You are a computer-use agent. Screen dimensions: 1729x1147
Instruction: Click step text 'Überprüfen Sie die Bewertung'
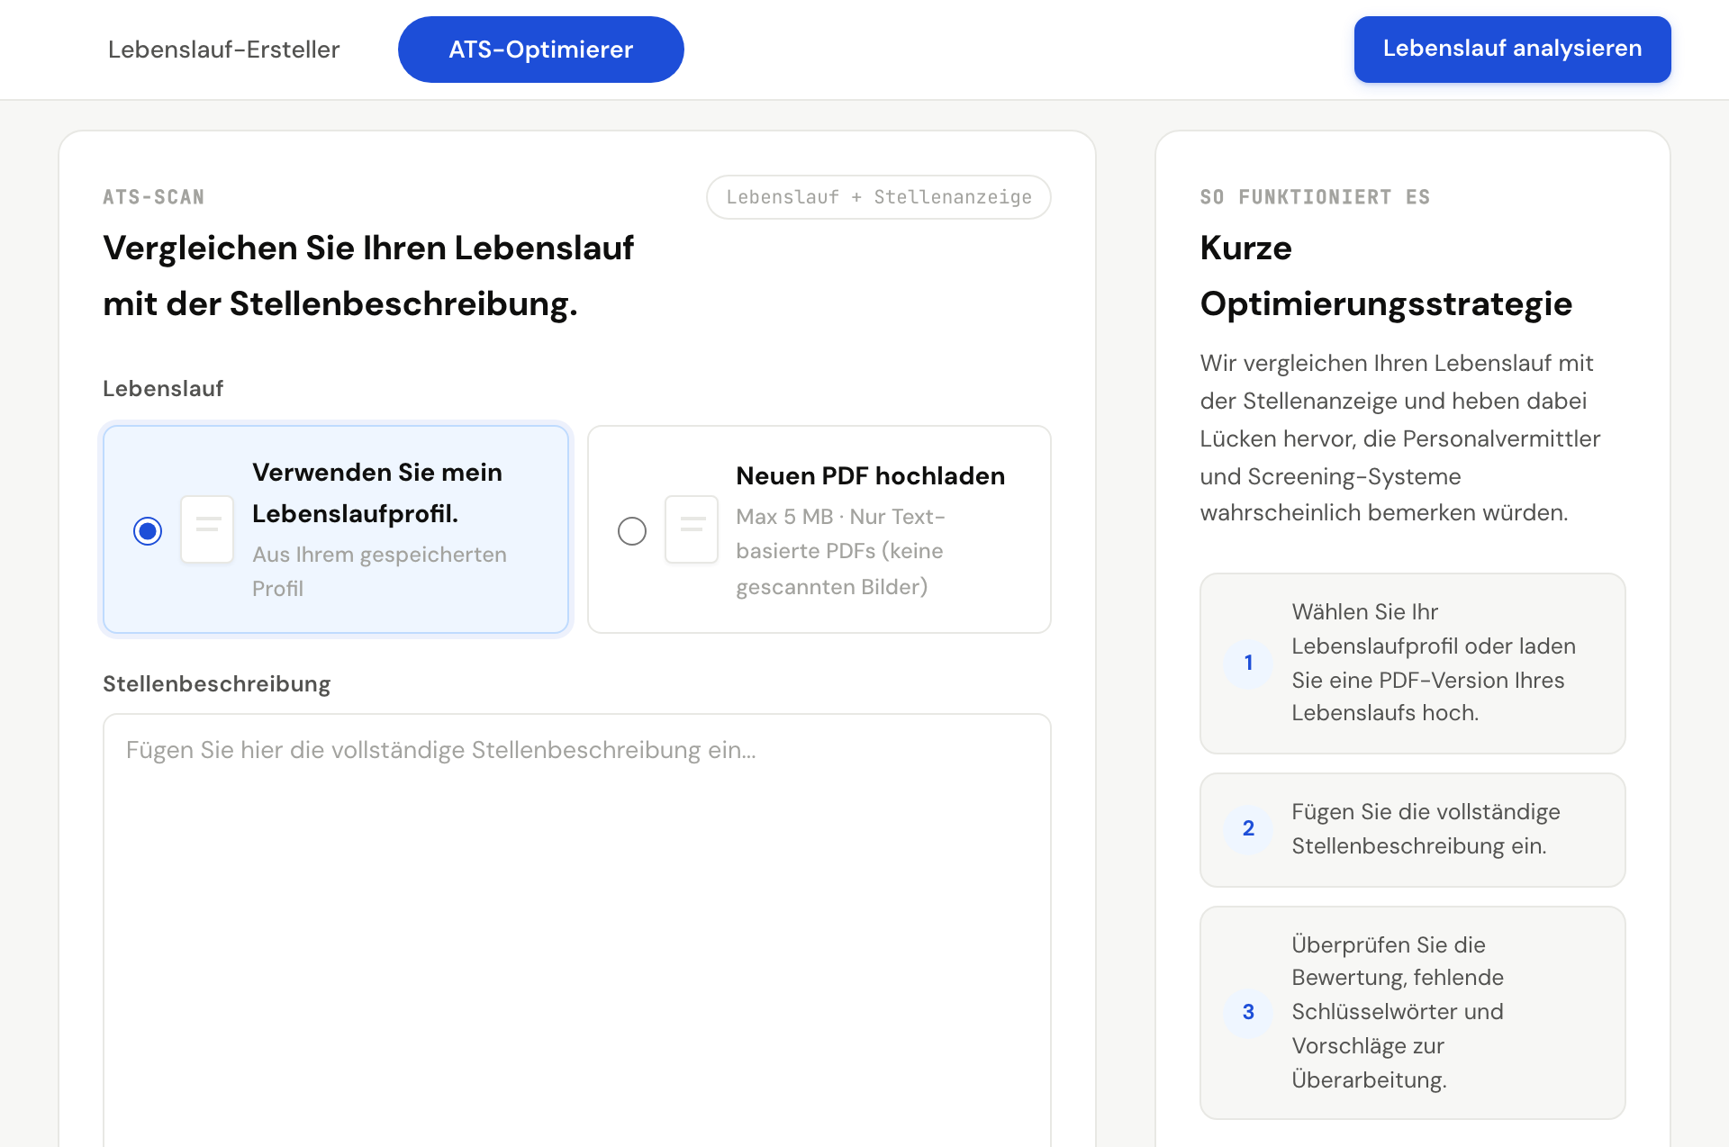[1398, 962]
